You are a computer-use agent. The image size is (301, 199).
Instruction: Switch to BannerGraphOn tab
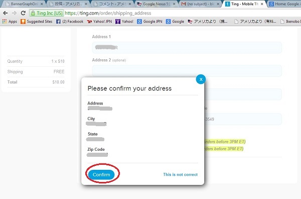pos(24,4)
